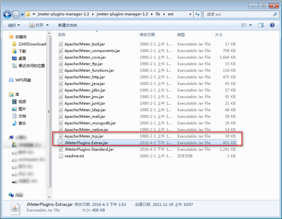
Task: Expand the address bar history dropdown
Action: point(190,14)
